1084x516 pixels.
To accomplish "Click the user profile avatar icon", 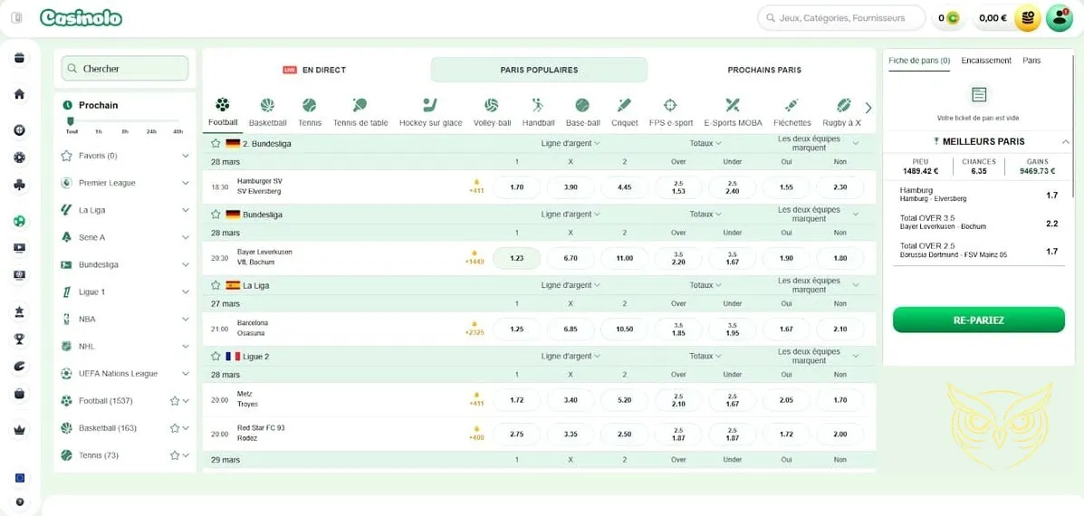I will [x=1059, y=18].
